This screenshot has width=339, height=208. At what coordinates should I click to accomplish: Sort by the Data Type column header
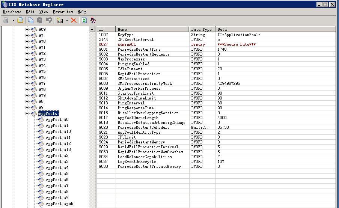[202, 29]
